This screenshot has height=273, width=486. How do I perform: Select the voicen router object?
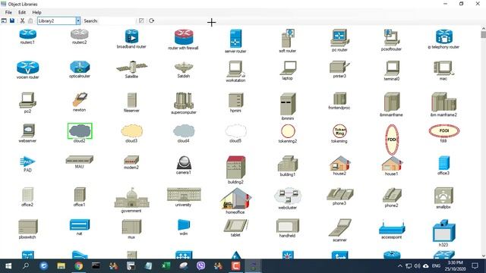point(27,67)
